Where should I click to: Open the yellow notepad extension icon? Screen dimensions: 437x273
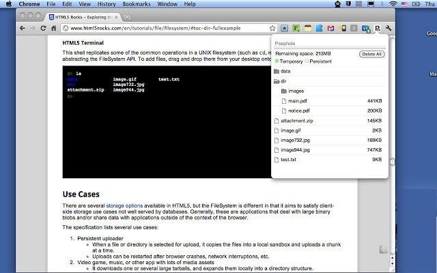[x=308, y=28]
